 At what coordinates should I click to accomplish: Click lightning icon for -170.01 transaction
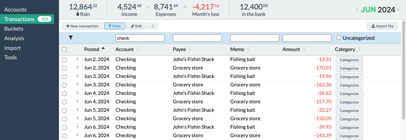pyautogui.click(x=77, y=68)
